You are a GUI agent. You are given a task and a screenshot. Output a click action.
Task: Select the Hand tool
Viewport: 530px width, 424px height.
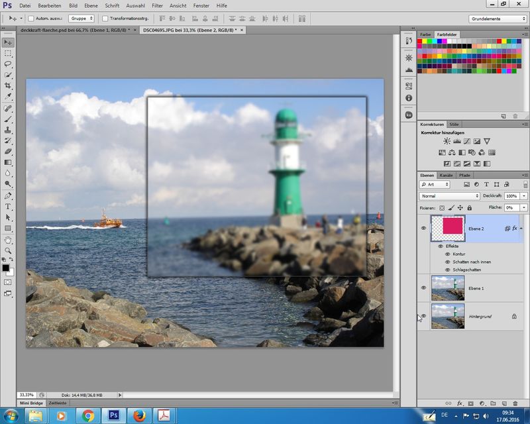tap(8, 240)
